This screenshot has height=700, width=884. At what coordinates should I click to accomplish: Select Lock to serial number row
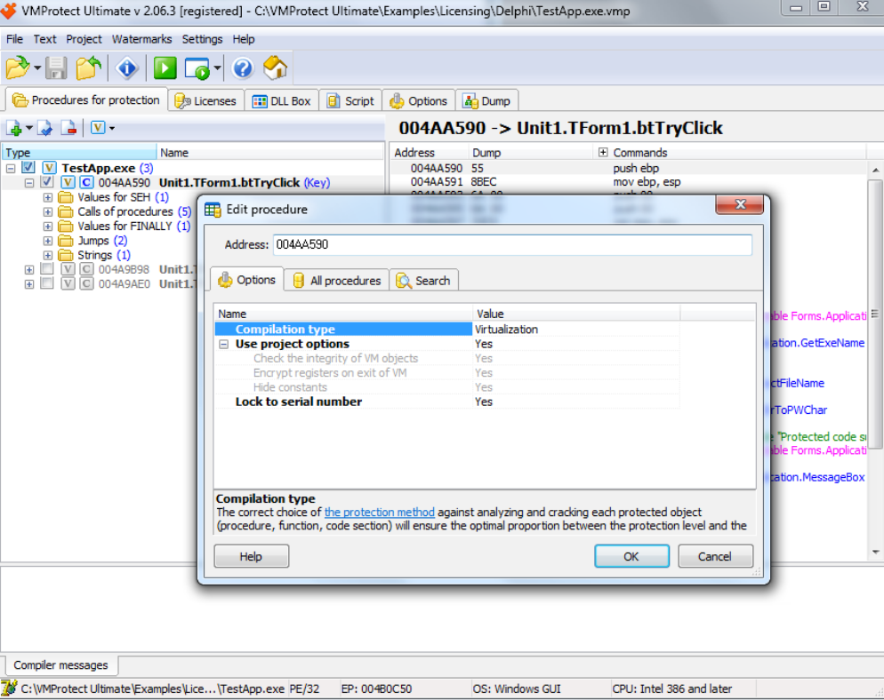[447, 402]
